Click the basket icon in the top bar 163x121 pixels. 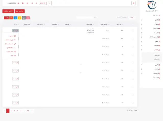27,3
